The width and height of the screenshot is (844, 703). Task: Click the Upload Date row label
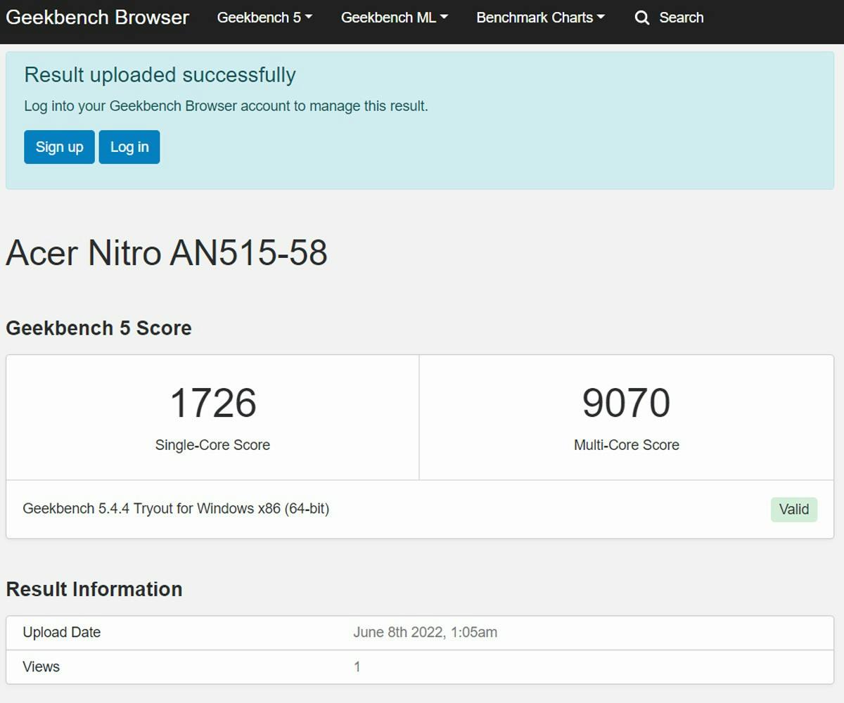pyautogui.click(x=62, y=632)
